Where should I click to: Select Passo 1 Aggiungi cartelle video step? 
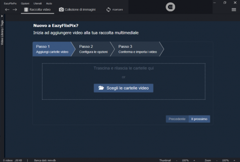coord(52,49)
